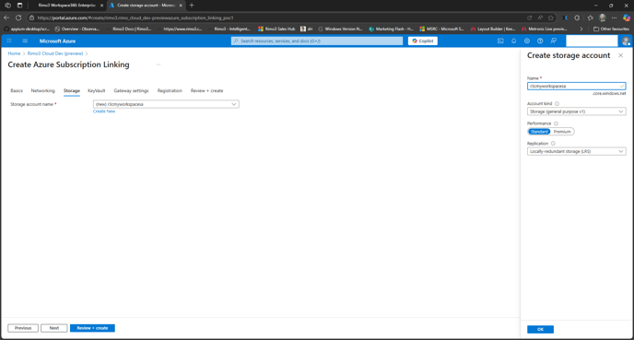634x340 pixels.
Task: Click the favorite star in address bar
Action: click(x=551, y=18)
